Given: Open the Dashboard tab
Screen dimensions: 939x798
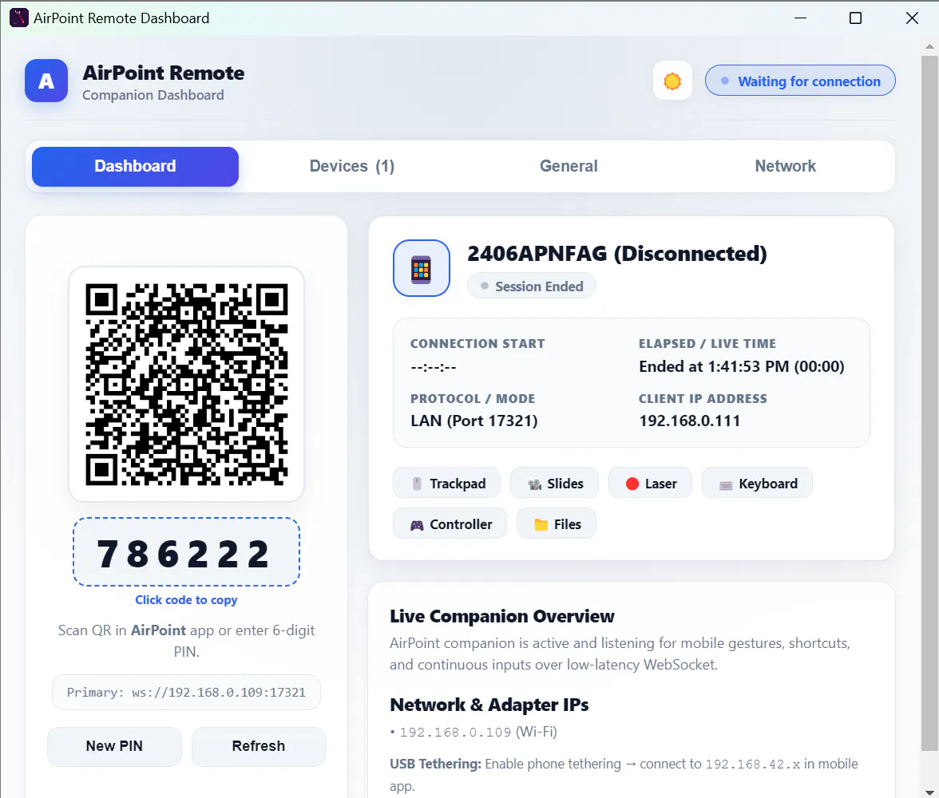Looking at the screenshot, I should pos(136,167).
